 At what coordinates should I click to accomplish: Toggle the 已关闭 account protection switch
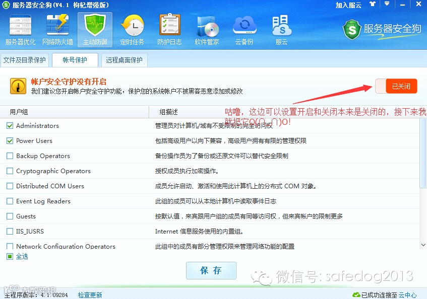click(396, 86)
